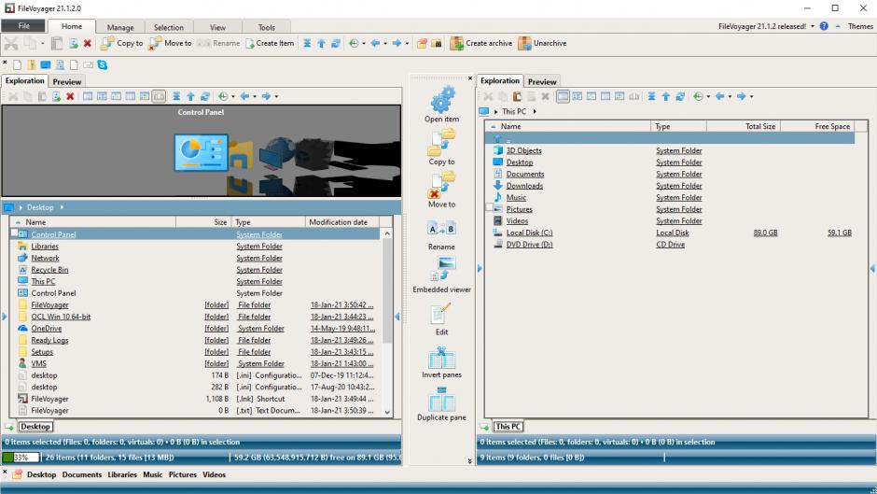Click the large Open item gear icon
The image size is (877, 494).
tap(442, 100)
